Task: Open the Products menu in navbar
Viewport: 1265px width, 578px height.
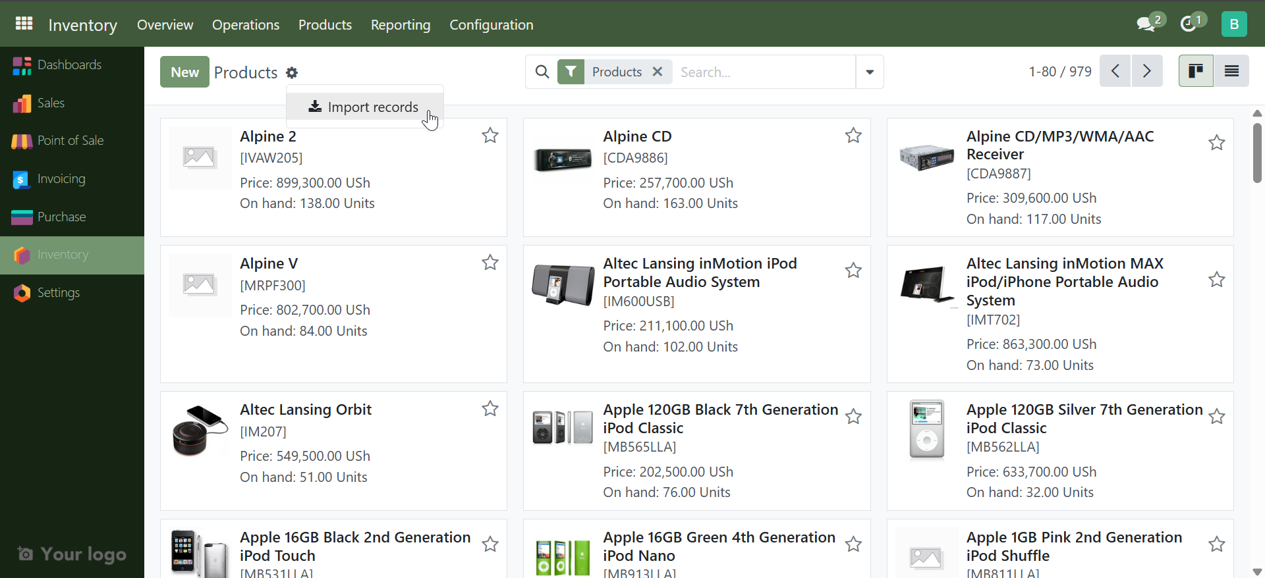Action: coord(325,24)
